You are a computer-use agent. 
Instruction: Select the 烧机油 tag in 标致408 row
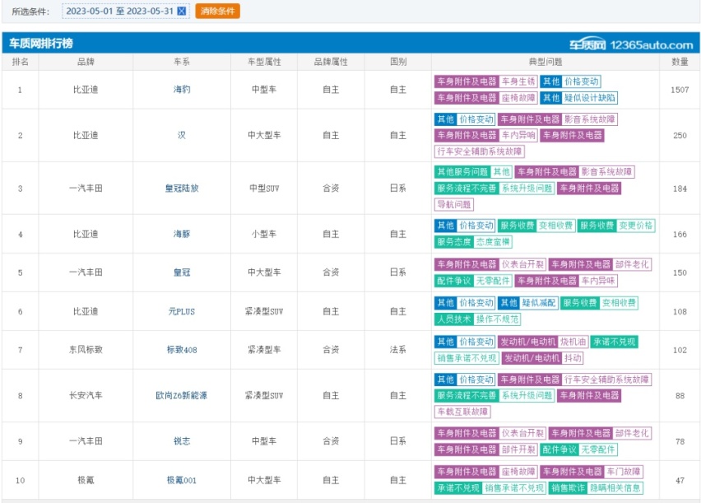[573, 342]
